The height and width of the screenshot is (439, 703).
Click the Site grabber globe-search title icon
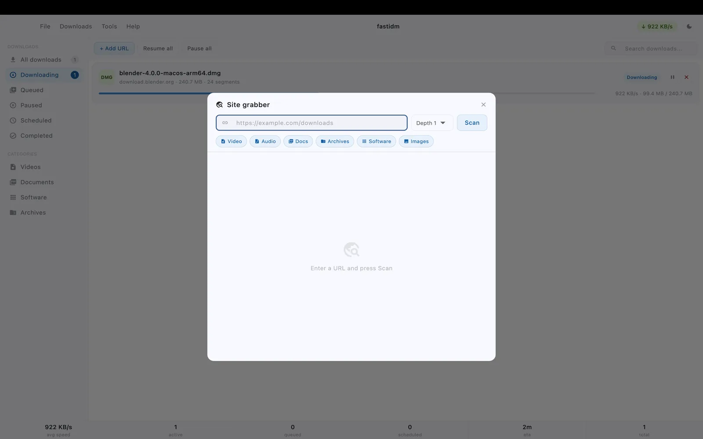[x=220, y=104]
